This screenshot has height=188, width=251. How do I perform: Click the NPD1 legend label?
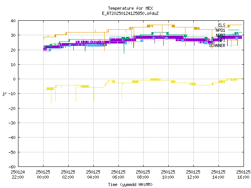coord(220,30)
